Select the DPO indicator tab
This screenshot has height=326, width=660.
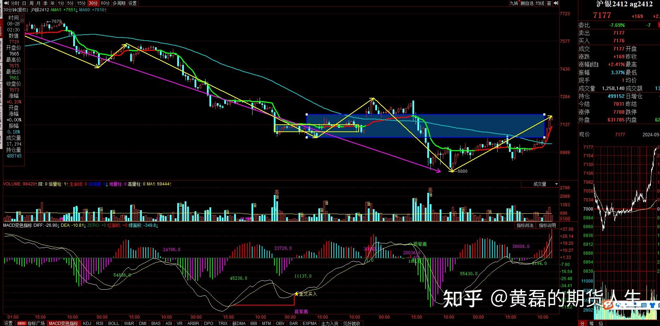pyautogui.click(x=209, y=323)
